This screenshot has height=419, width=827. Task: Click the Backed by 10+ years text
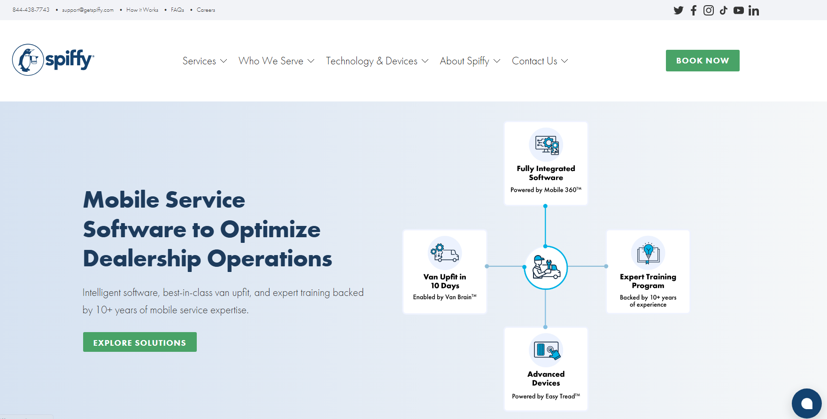(x=648, y=301)
